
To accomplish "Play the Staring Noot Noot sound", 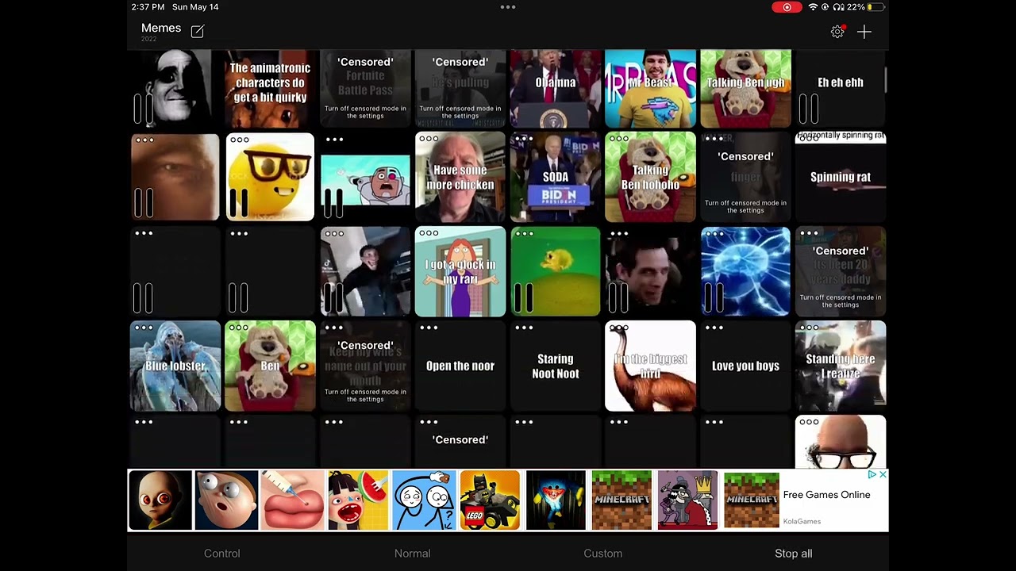I will 556,366.
